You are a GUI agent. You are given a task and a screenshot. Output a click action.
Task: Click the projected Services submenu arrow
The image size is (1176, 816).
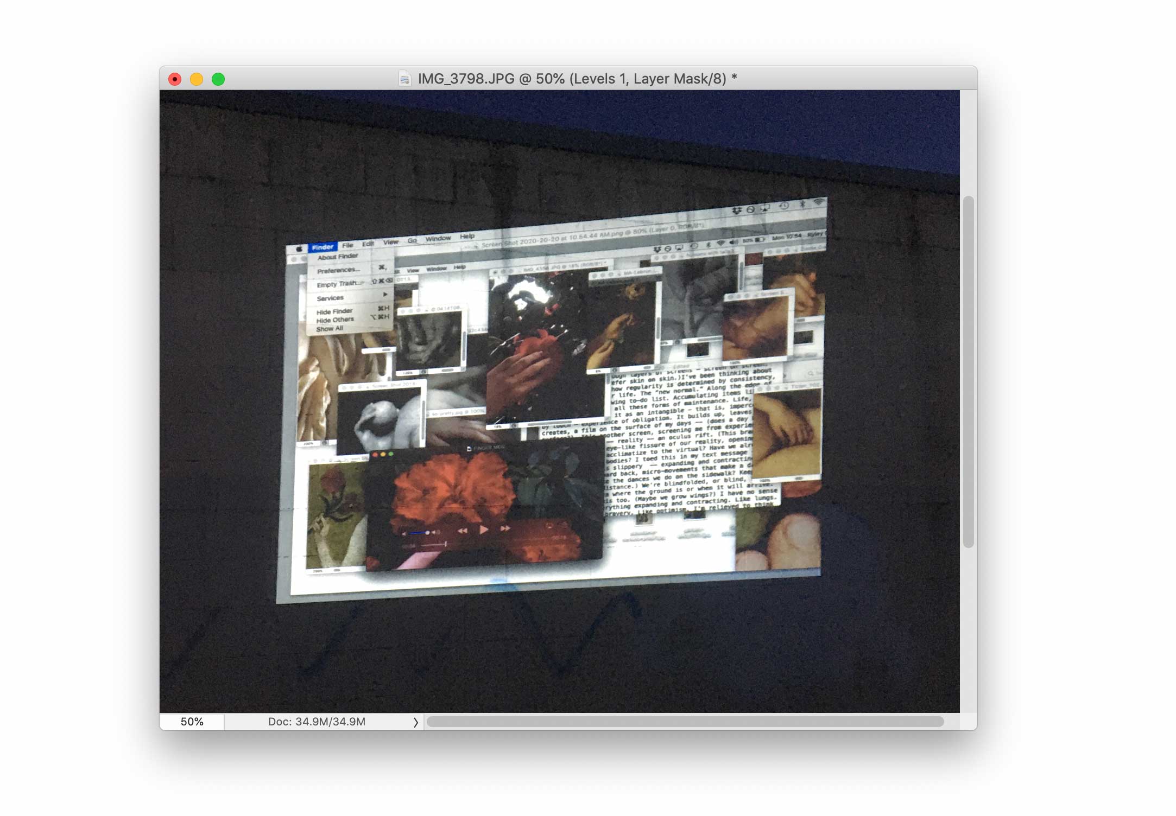click(x=385, y=295)
